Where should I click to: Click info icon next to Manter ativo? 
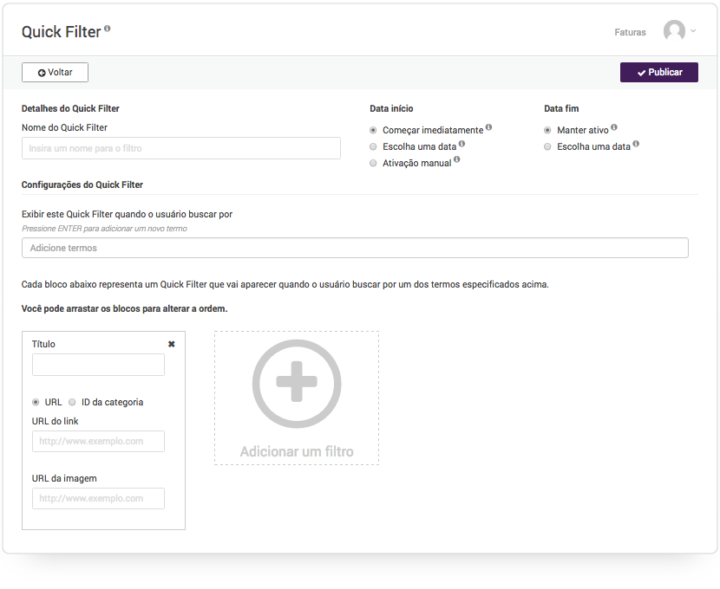pyautogui.click(x=614, y=127)
